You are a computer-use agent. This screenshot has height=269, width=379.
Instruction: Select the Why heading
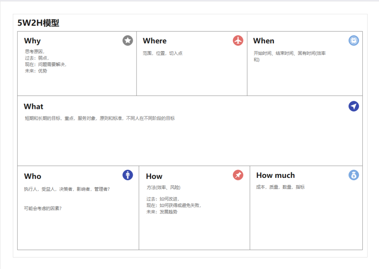[32, 41]
